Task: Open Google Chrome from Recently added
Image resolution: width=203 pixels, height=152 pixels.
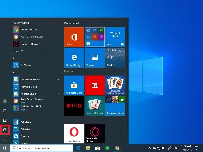Action: pos(36,29)
